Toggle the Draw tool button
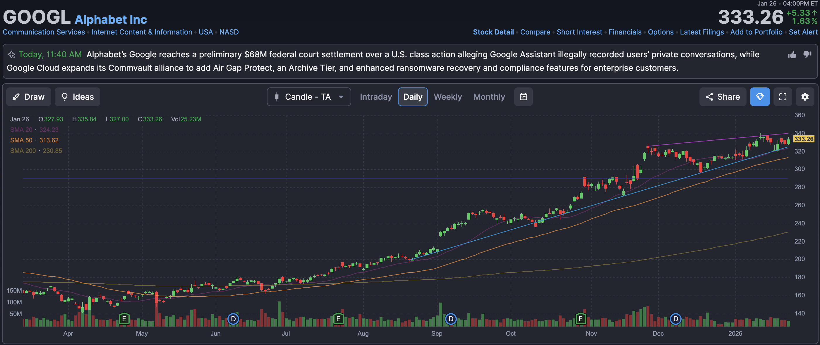The height and width of the screenshot is (345, 820). (x=29, y=97)
